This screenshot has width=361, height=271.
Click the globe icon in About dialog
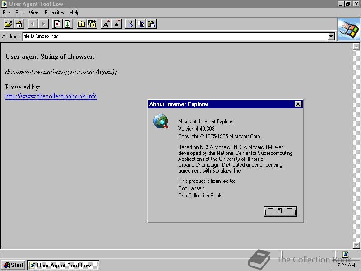[x=161, y=121]
